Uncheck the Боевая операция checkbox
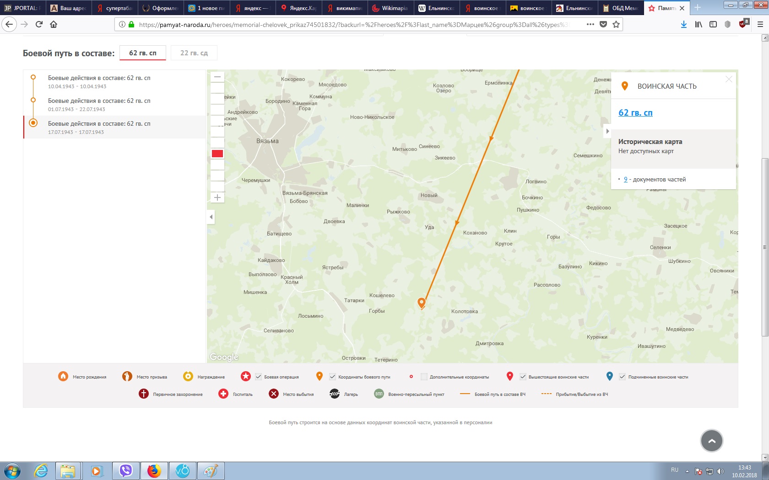 (259, 377)
